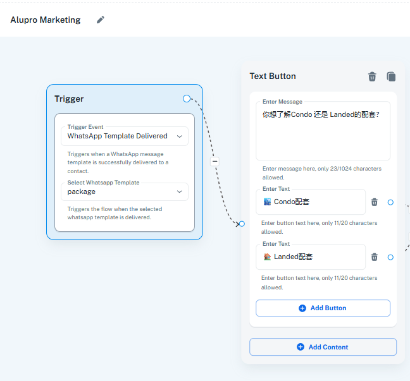Click the Condo配套 output connector circle

click(390, 202)
